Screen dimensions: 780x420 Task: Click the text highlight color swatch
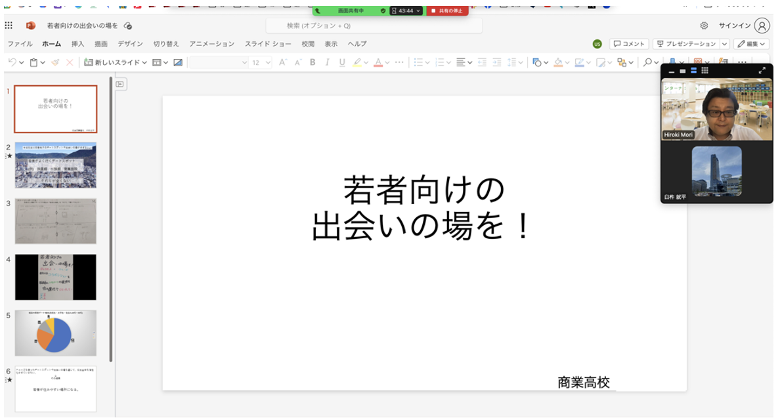pyautogui.click(x=357, y=62)
